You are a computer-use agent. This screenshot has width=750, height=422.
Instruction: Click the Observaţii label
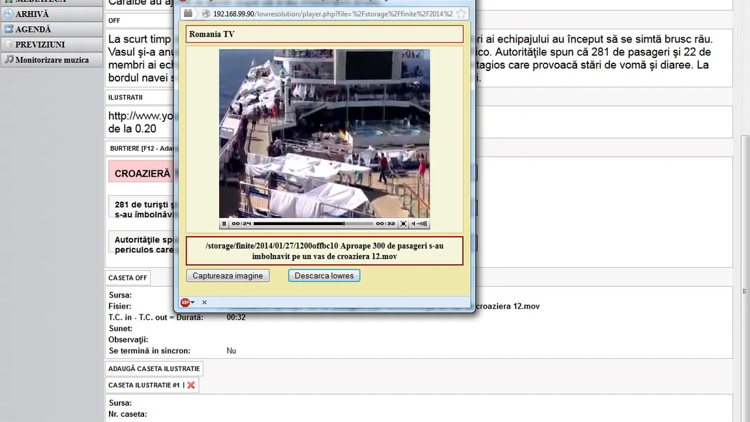128,340
